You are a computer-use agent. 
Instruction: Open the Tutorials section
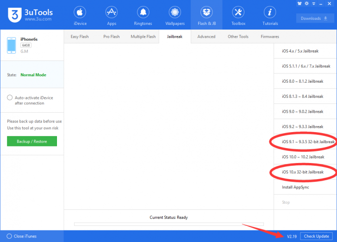coord(270,16)
